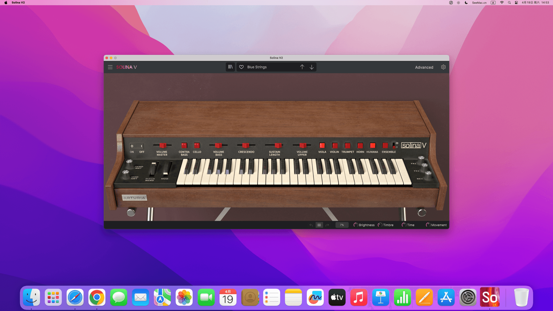The width and height of the screenshot is (553, 311).
Task: Click the Volume Master slider
Action: [x=163, y=145]
